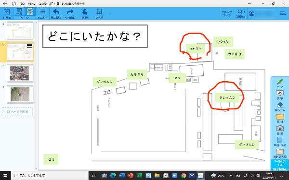
Task: Choose the 消しゴム eraser tool
Action: [280, 107]
